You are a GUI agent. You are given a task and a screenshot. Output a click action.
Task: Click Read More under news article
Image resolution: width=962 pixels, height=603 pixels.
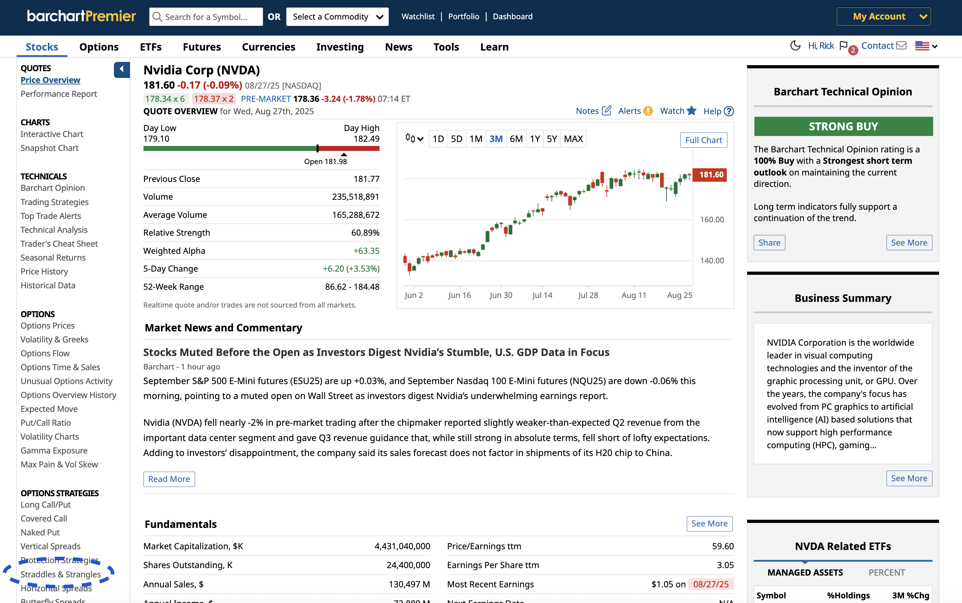pyautogui.click(x=169, y=479)
